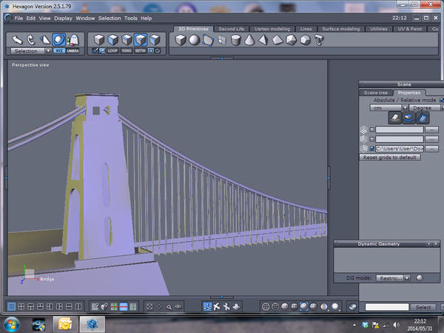This screenshot has width=444, height=333.
Task: Switch to single viewport layout
Action: 11,306
